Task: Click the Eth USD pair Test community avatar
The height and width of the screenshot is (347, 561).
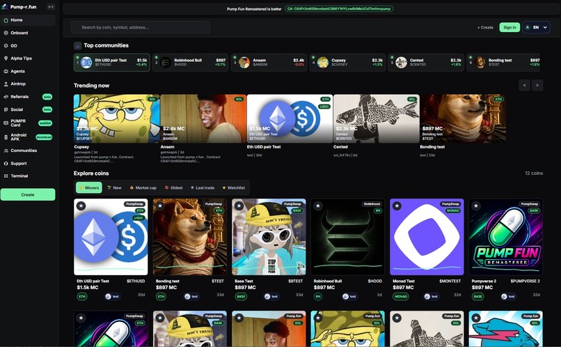Action: [x=86, y=62]
